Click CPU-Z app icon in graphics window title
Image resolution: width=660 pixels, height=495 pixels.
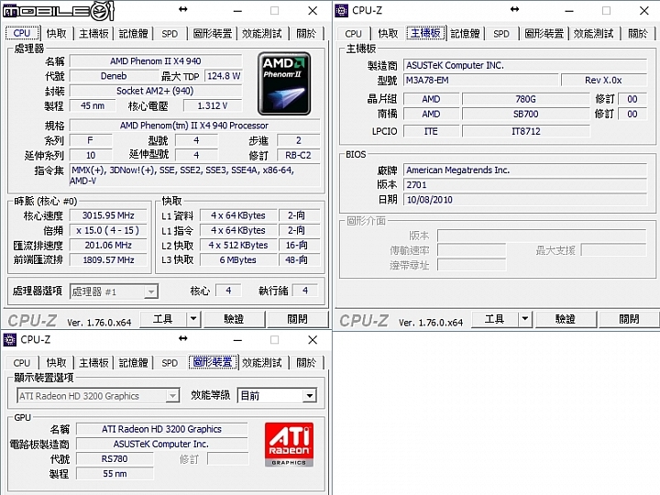tap(10, 339)
